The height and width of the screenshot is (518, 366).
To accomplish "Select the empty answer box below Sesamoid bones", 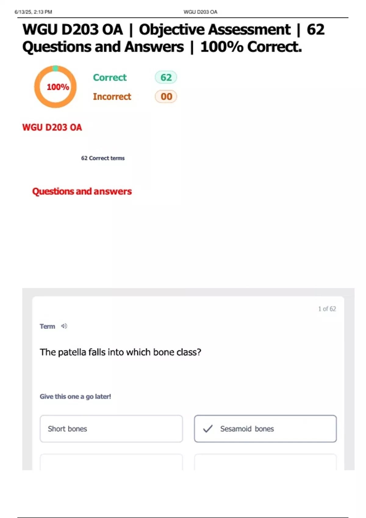I will click(x=265, y=462).
